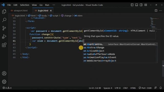Viewport: 164px width, 92px height.
Task: Open Source Control view
Action: [x=4, y=28]
